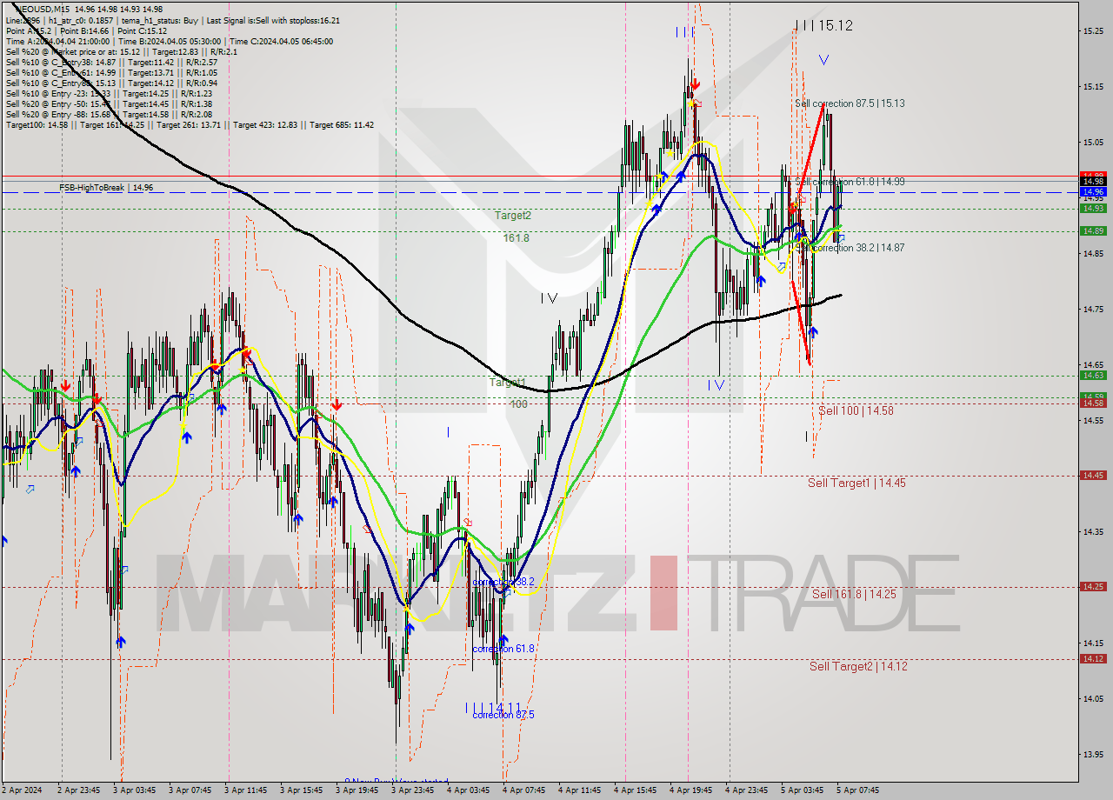This screenshot has height=800, width=1113.
Task: Select the 'Sell 161.8 | 14.25' label
Action: tap(854, 594)
